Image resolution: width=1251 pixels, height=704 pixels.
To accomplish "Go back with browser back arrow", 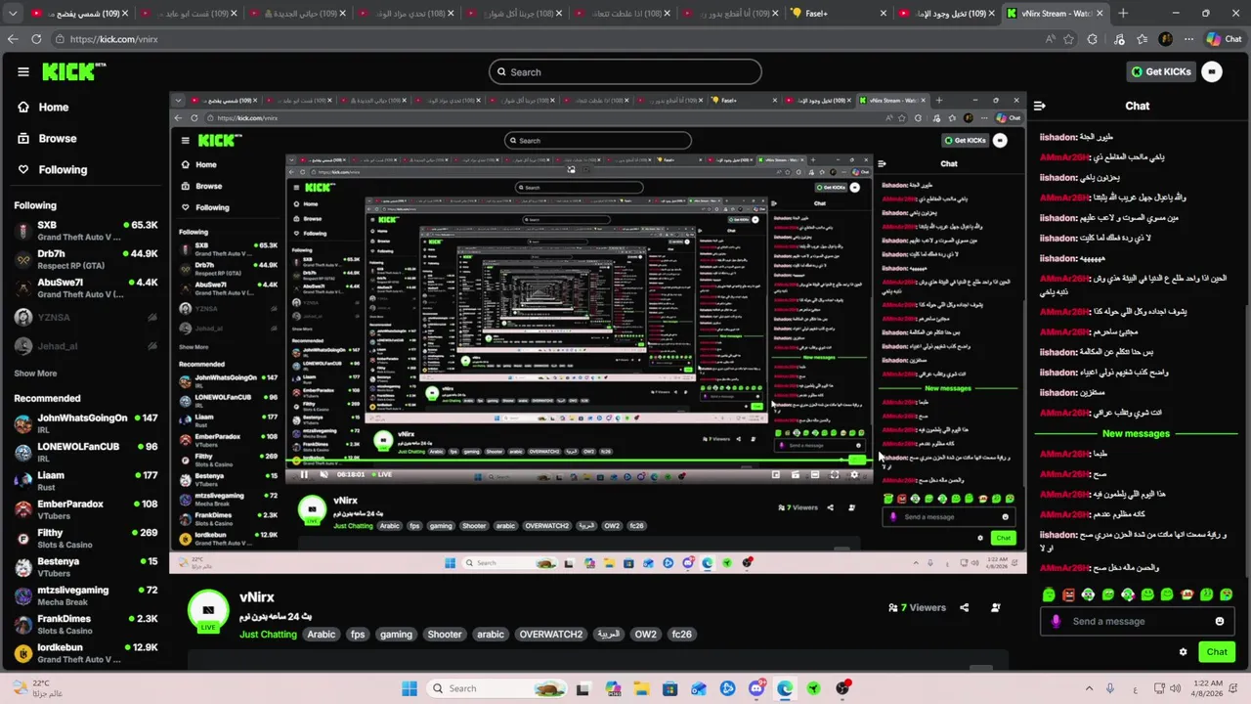I will 13,39.
